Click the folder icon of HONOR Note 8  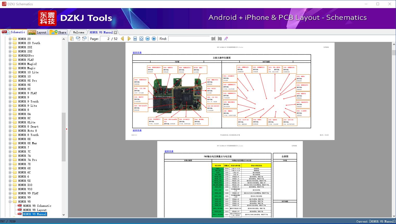[x=15, y=131]
